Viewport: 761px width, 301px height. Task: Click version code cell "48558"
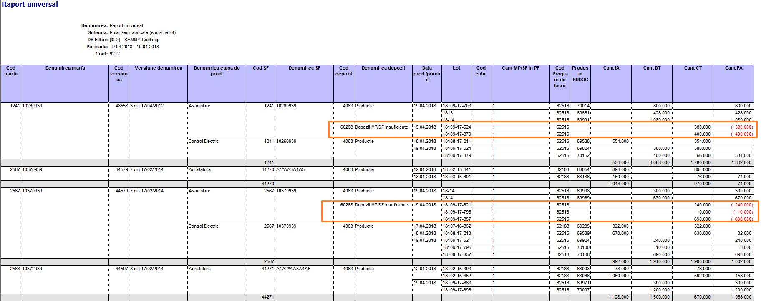[x=122, y=106]
